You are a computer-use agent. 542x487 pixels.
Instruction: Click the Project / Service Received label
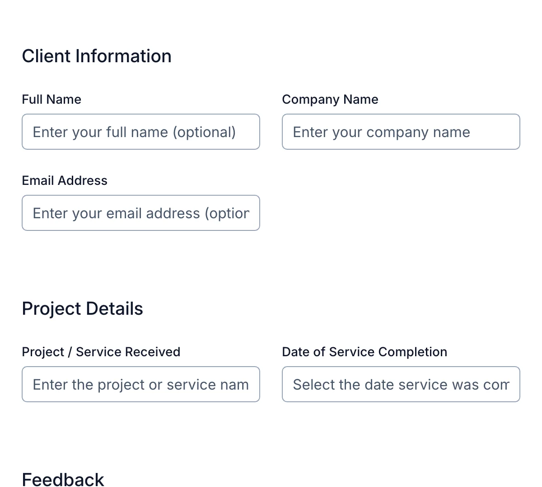(101, 352)
